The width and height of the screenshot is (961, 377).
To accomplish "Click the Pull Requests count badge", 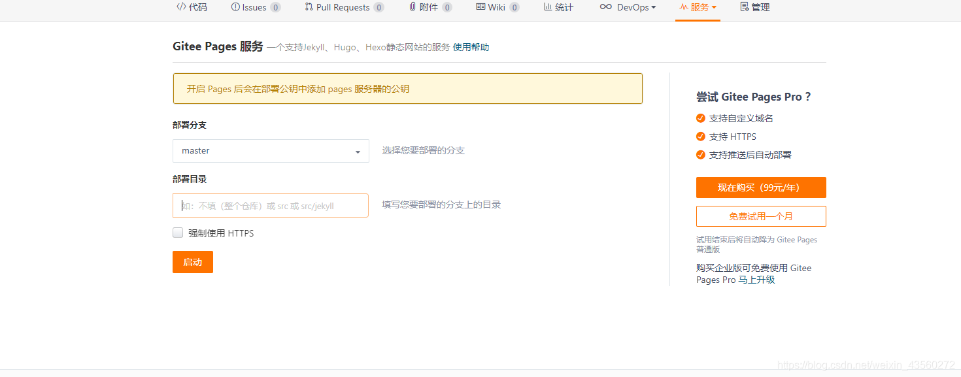I will point(379,8).
